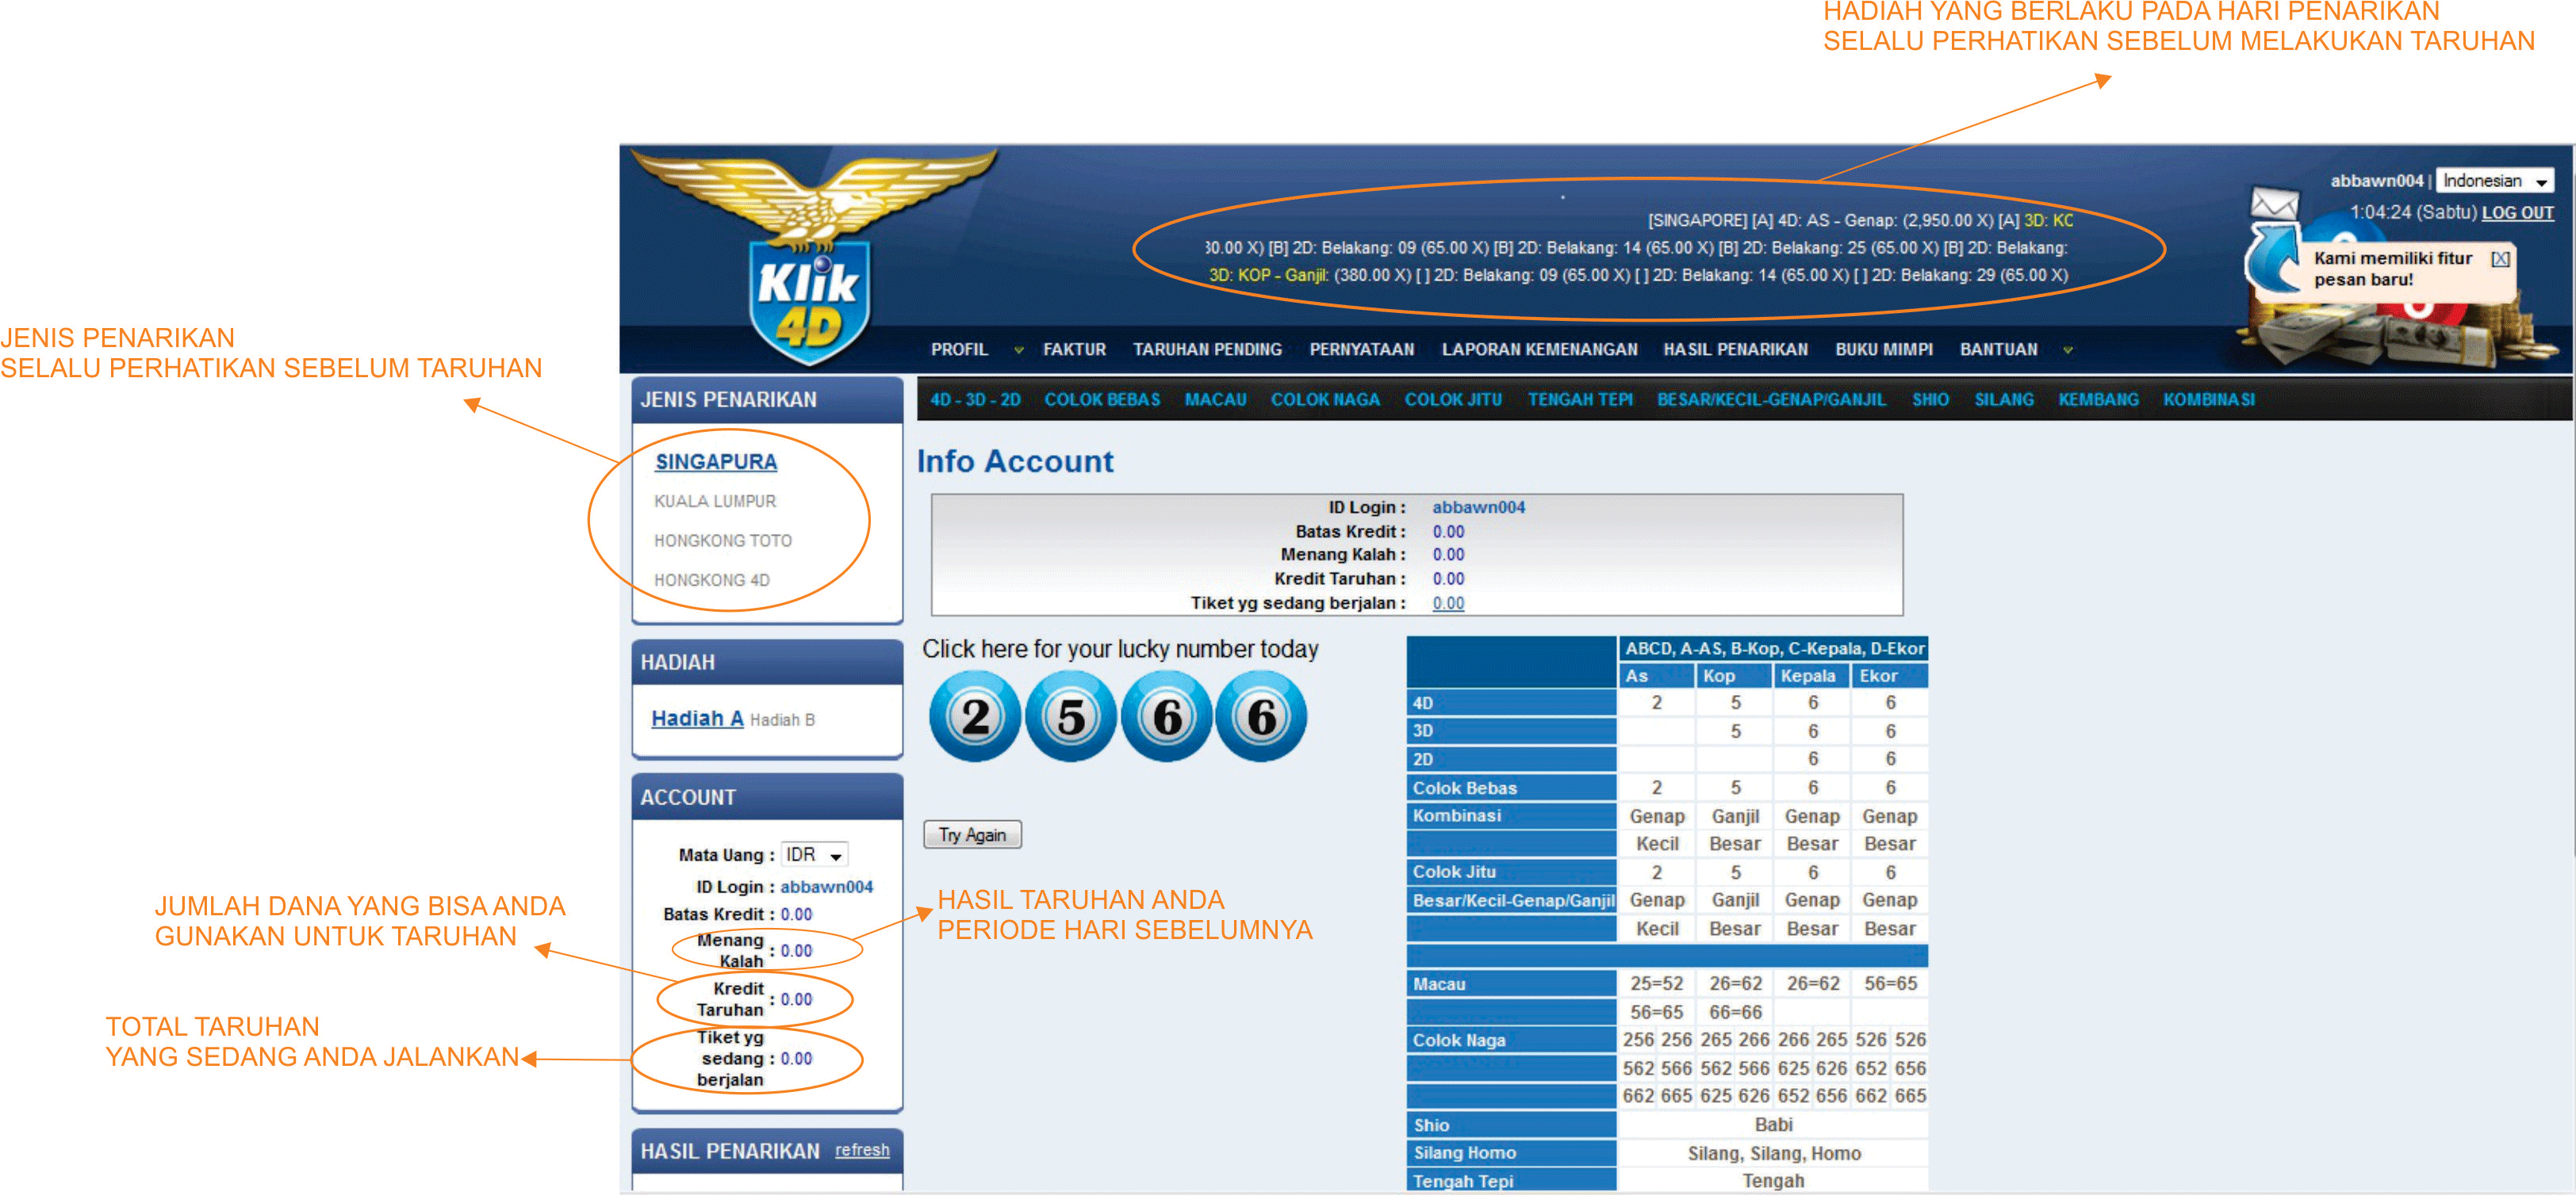The width and height of the screenshot is (2576, 1195).
Task: Click the scrolling prize ticker text
Action: pos(1640,248)
